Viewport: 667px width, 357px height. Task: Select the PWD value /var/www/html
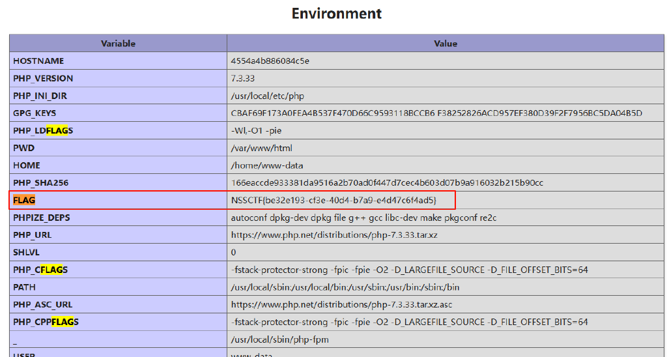pyautogui.click(x=261, y=149)
